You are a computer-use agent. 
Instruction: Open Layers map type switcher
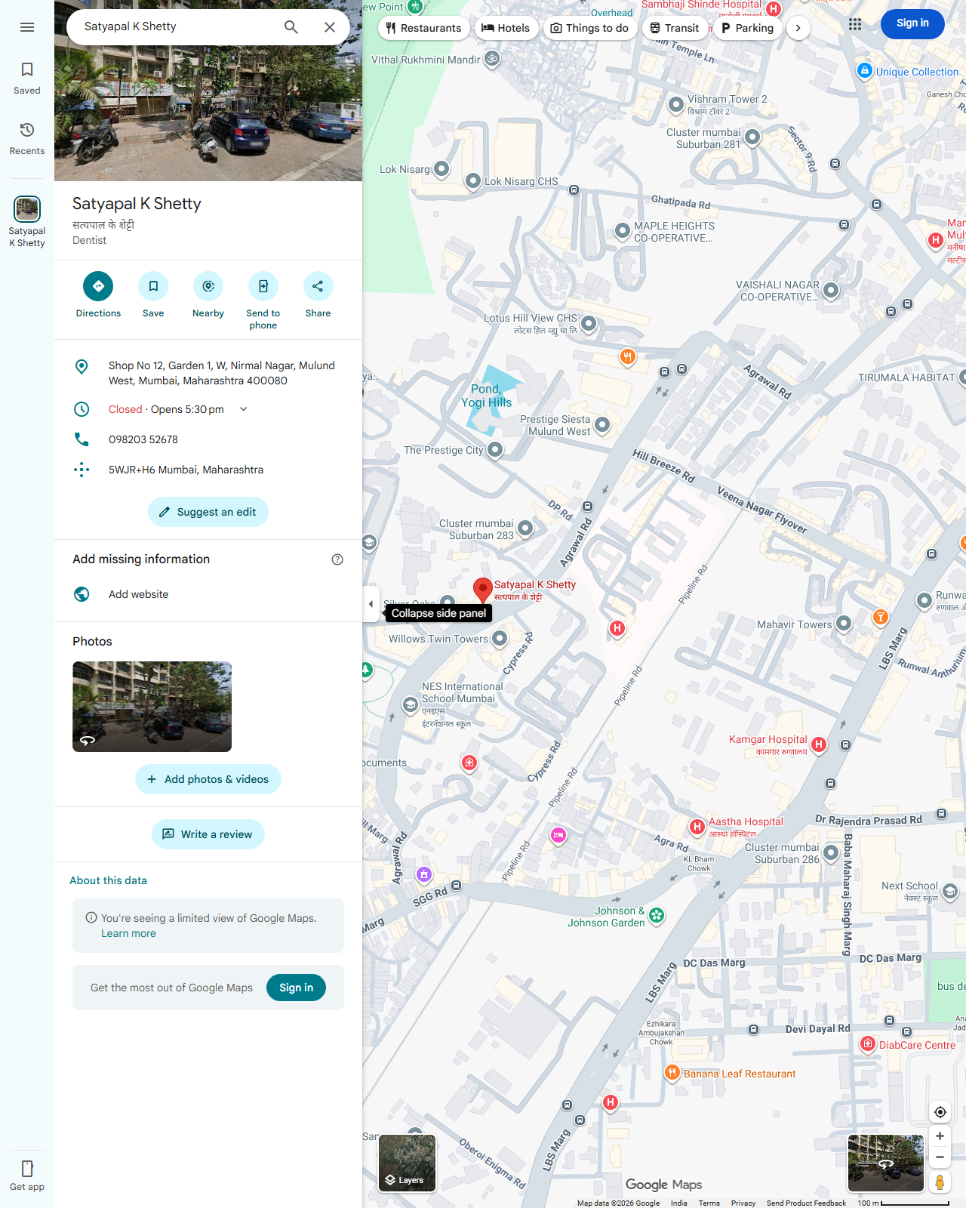pos(408,1163)
